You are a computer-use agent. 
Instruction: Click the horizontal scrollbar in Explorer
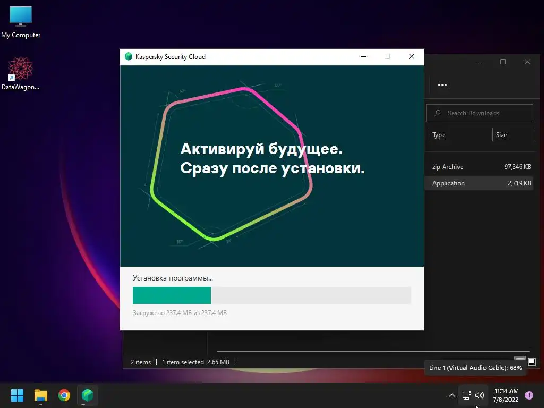[x=373, y=352]
